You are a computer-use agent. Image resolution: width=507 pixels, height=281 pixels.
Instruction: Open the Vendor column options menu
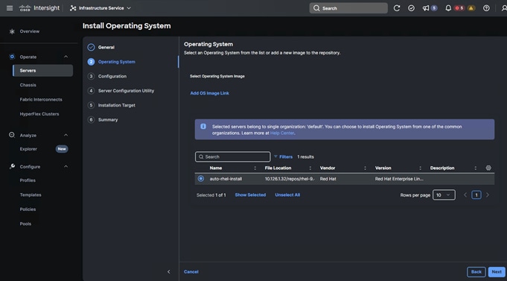click(x=365, y=168)
